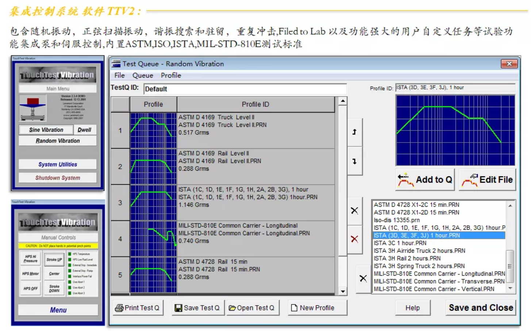Open the Edit File profile editor
The image size is (531, 331).
pyautogui.click(x=488, y=180)
